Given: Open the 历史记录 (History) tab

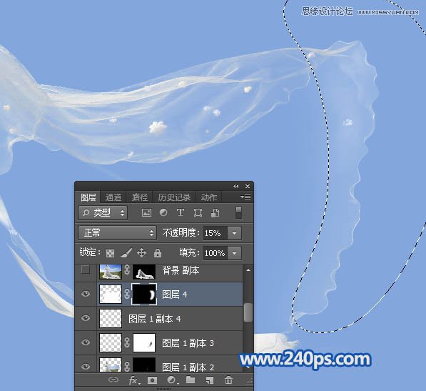Looking at the screenshot, I should tap(174, 197).
